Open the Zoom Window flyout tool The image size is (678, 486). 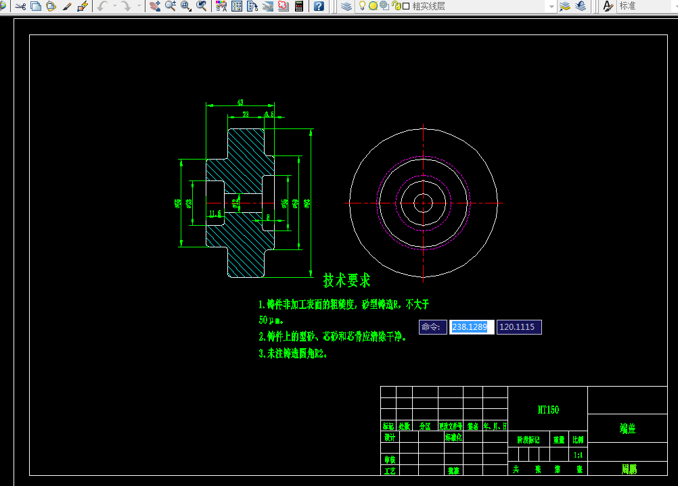click(x=186, y=6)
